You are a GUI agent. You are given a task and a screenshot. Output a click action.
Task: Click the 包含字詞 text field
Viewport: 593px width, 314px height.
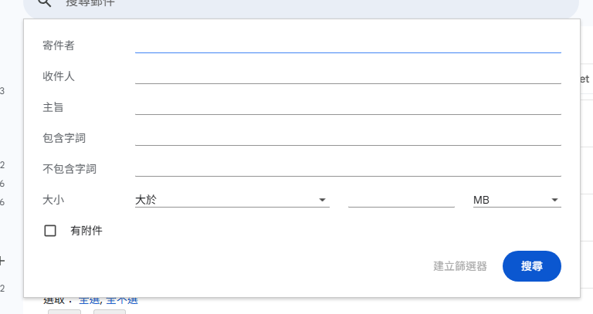(x=347, y=137)
